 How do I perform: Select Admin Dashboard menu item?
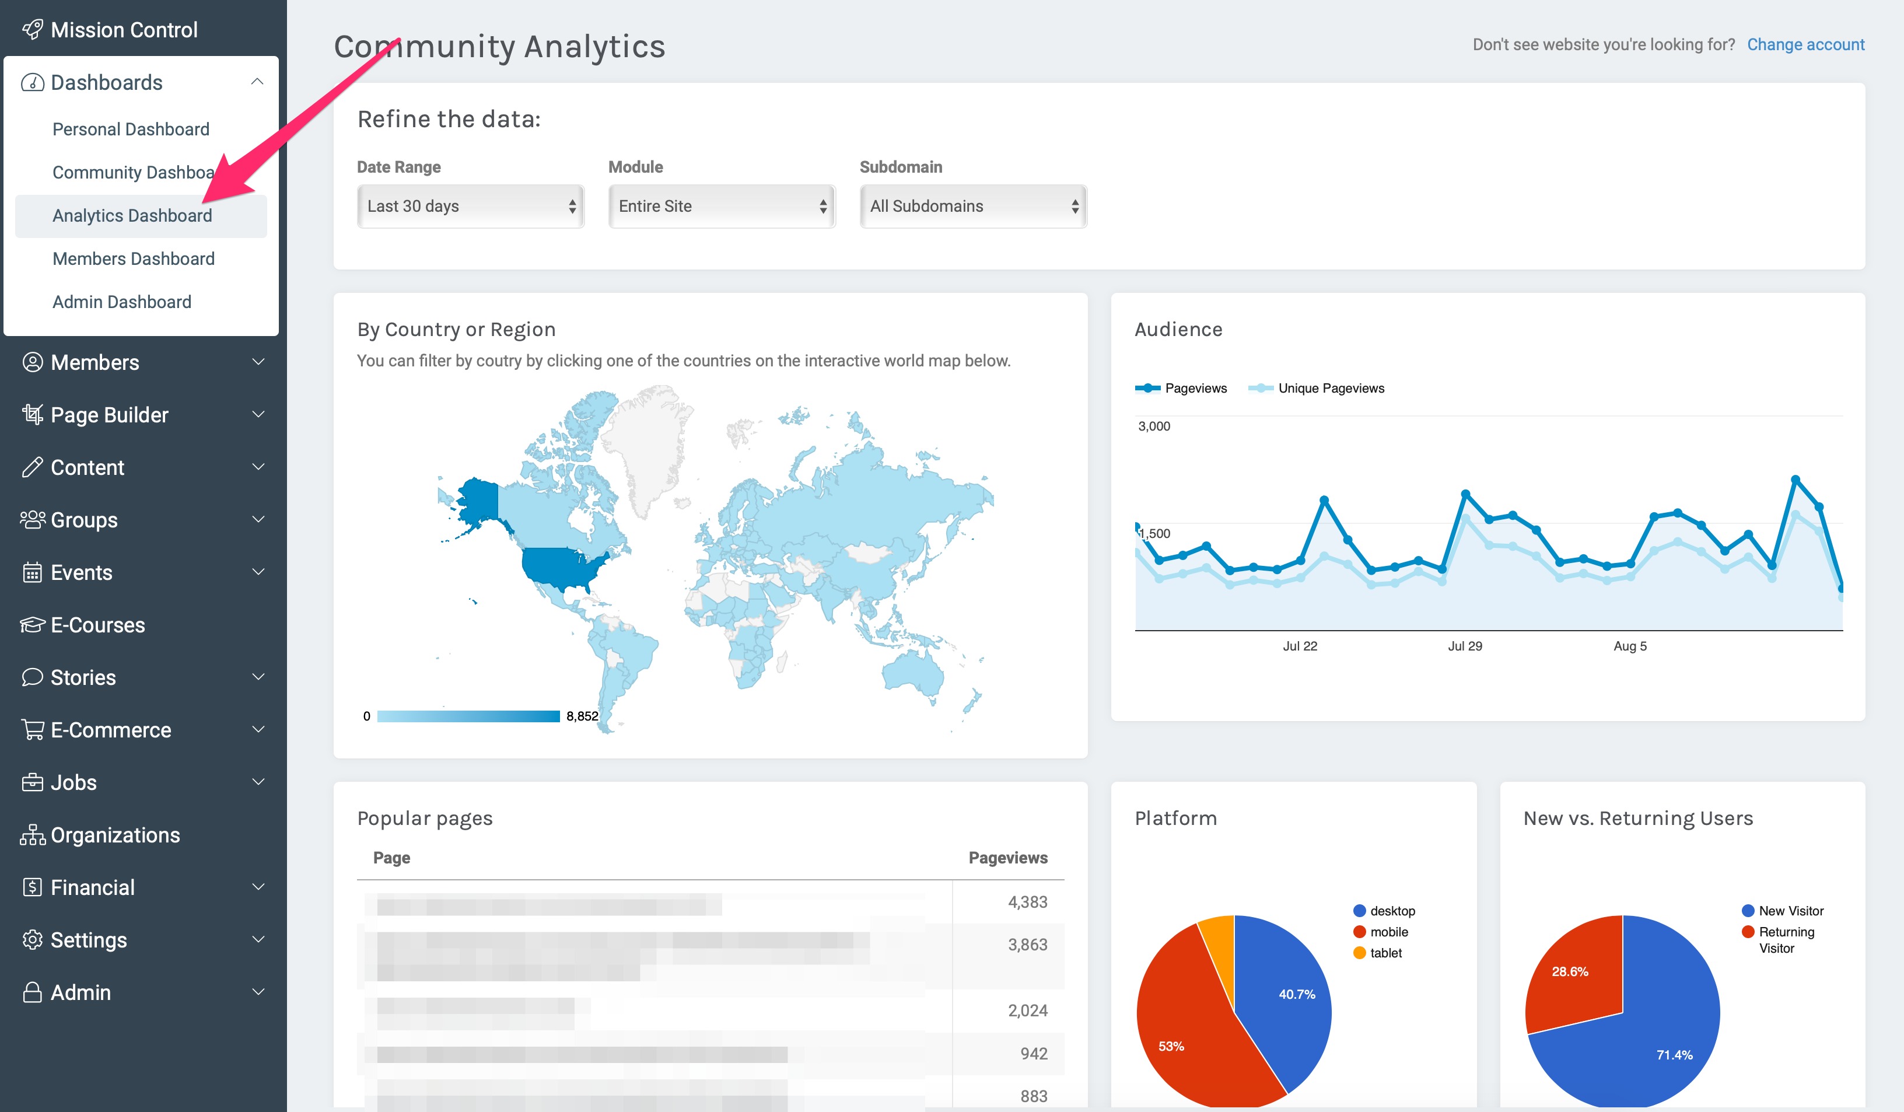[x=122, y=302]
